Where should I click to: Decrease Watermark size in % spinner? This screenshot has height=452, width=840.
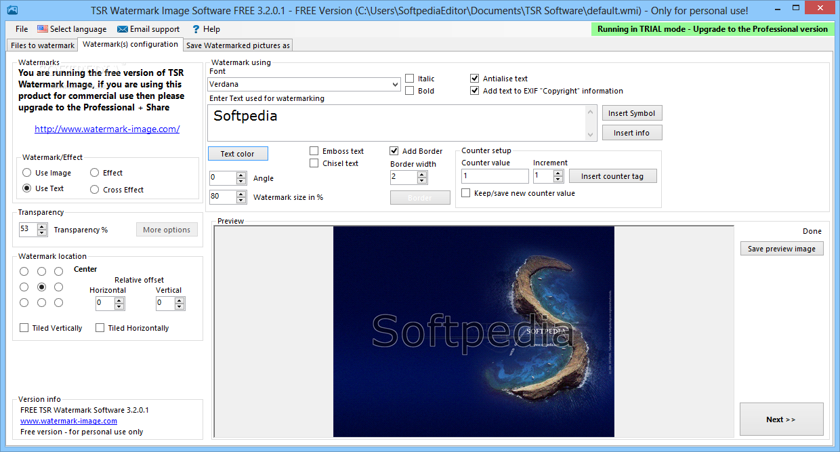[x=241, y=201]
